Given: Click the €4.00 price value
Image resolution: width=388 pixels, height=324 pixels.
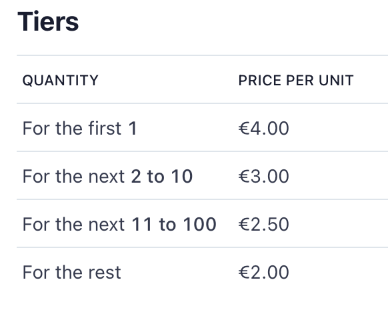Looking at the screenshot, I should tap(263, 128).
